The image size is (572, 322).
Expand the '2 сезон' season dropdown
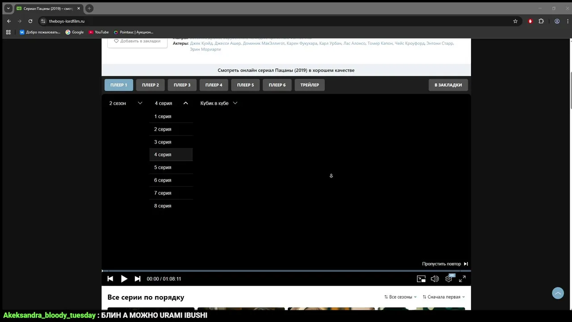tap(126, 103)
